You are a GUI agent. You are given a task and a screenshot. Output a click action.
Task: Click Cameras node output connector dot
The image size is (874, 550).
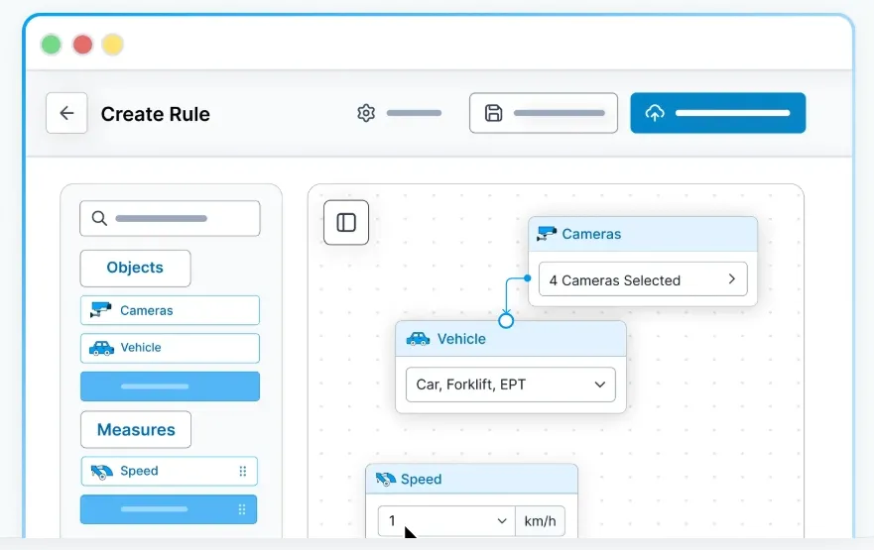click(528, 278)
